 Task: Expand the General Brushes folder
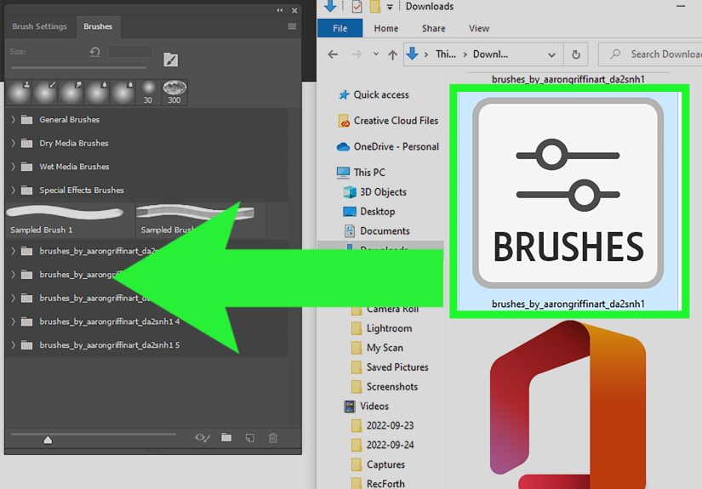(13, 119)
